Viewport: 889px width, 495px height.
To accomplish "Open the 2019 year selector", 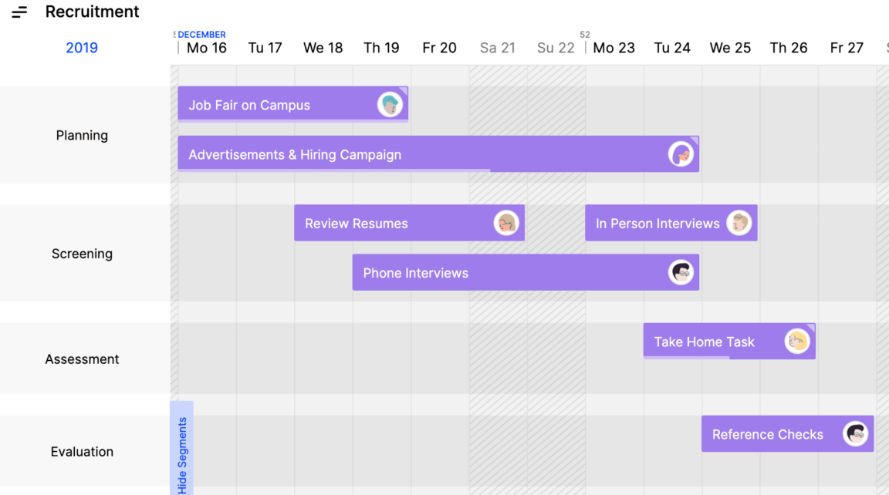I will [82, 48].
